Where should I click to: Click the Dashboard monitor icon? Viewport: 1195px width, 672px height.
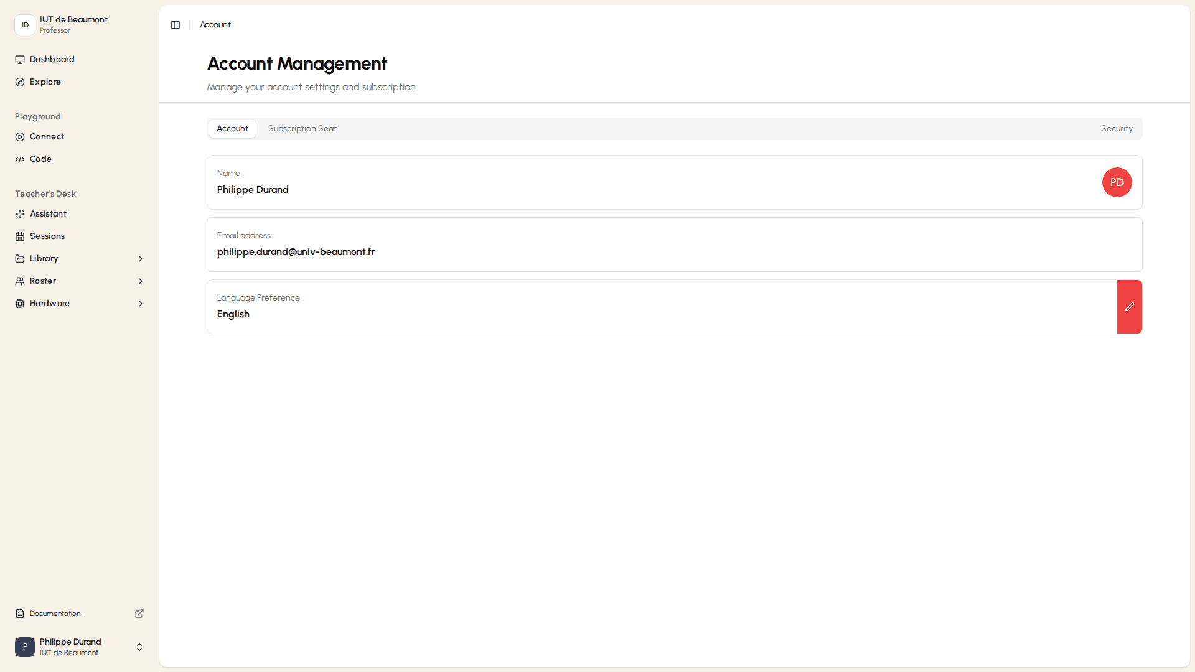pos(20,60)
